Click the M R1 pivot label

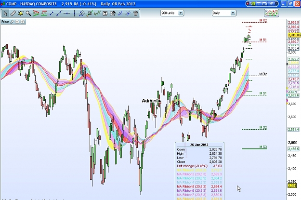click(x=263, y=40)
